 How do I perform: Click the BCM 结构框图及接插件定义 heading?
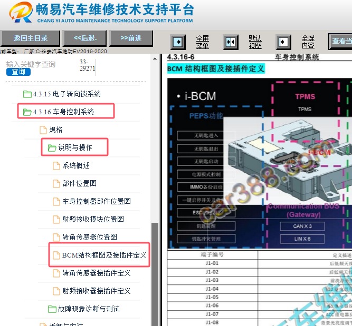216,69
